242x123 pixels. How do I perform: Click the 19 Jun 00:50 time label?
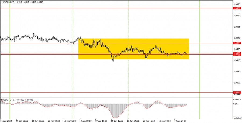click(x=22, y=121)
